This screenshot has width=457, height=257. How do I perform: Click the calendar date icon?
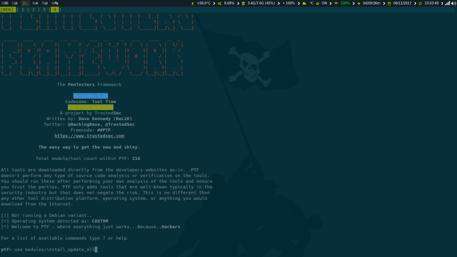click(389, 3)
